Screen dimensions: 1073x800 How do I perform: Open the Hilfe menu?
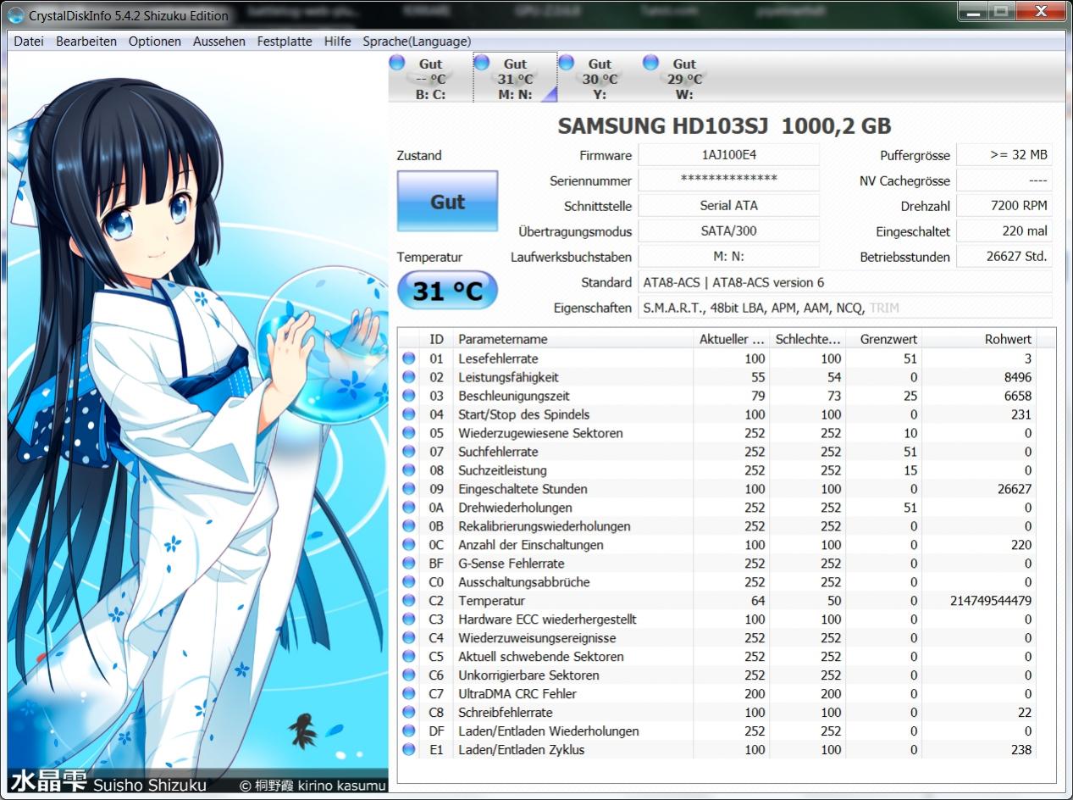[x=337, y=41]
